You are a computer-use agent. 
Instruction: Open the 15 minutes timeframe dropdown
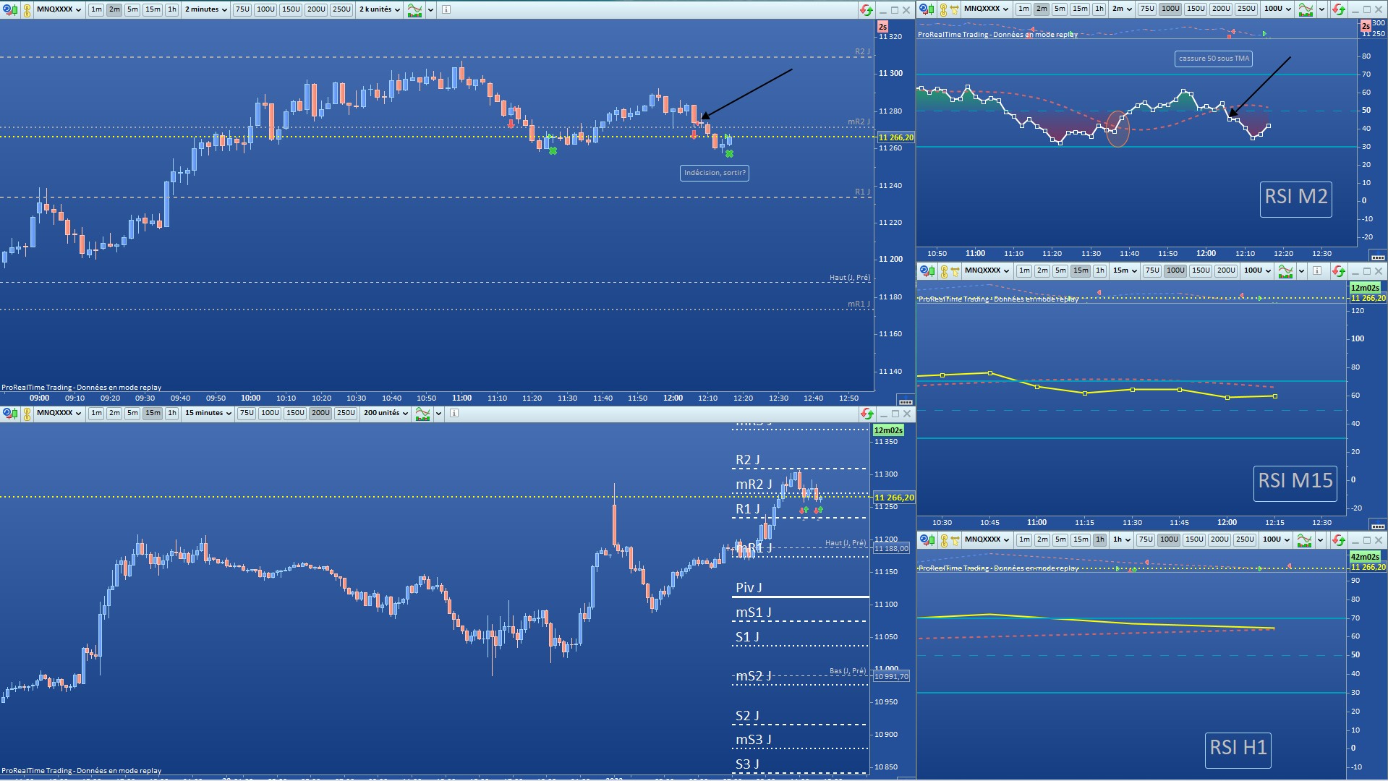click(x=208, y=413)
